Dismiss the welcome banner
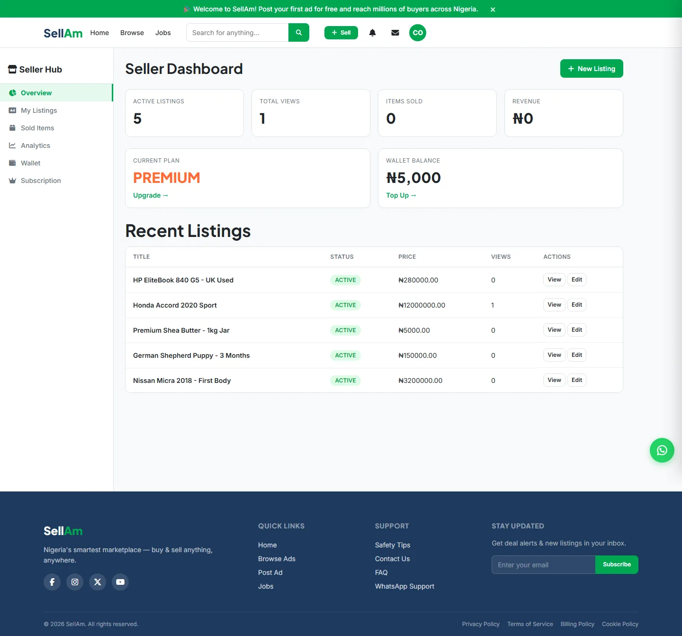The width and height of the screenshot is (682, 636). tap(493, 9)
